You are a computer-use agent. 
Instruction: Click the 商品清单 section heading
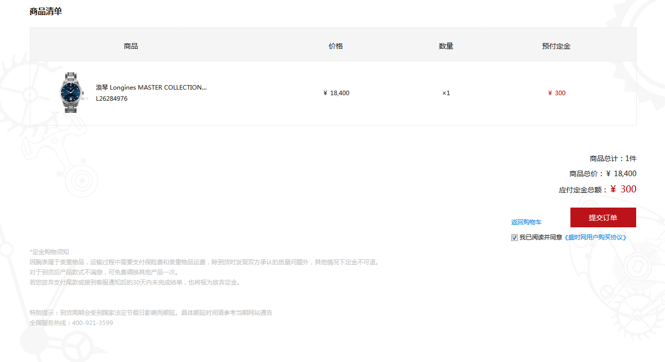[x=46, y=12]
